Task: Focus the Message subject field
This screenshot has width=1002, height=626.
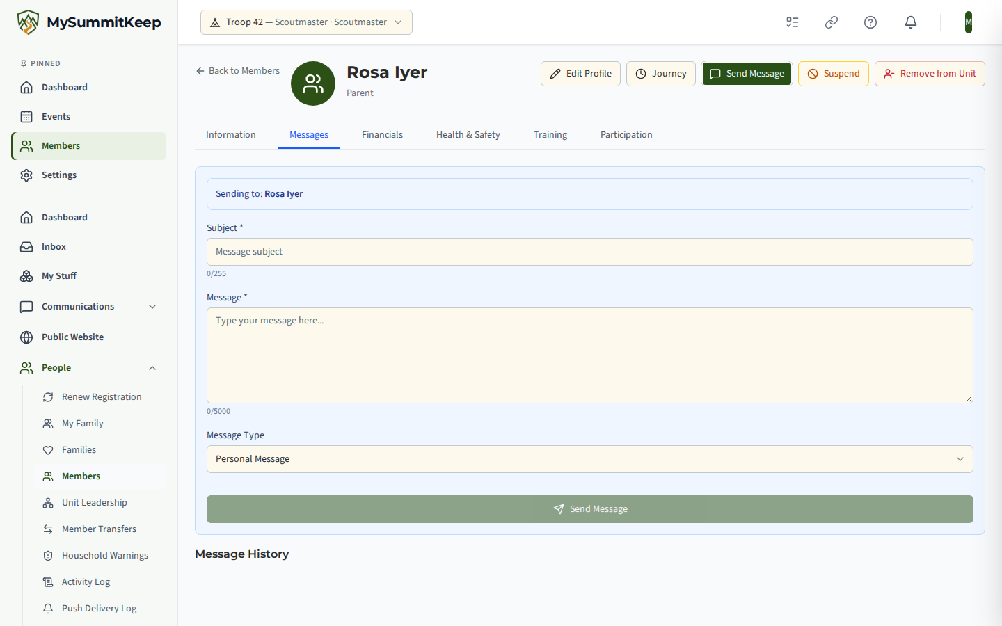Action: pos(589,252)
